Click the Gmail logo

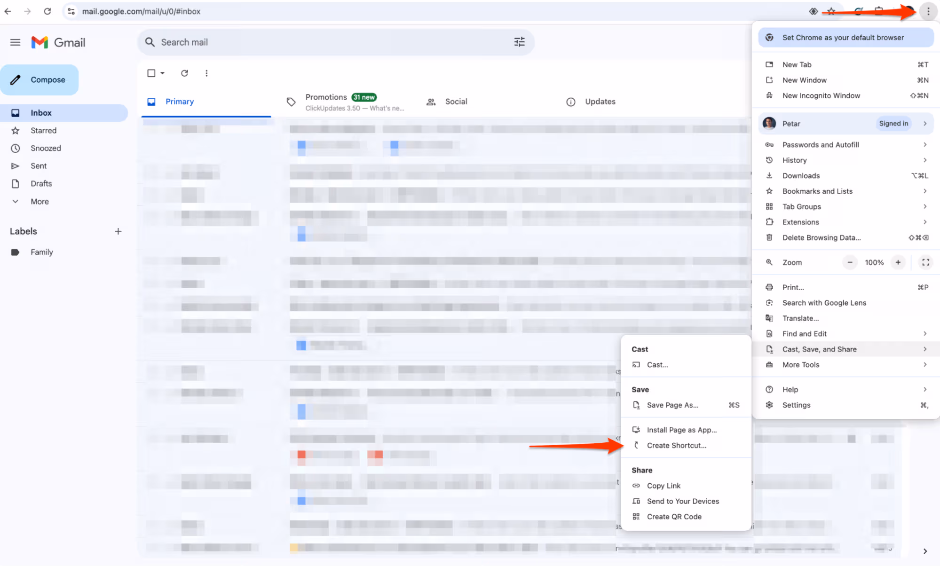[58, 42]
